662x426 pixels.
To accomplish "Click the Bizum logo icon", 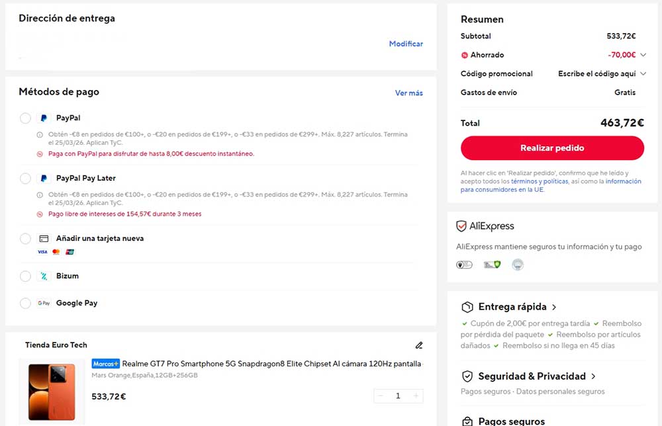I will point(43,276).
